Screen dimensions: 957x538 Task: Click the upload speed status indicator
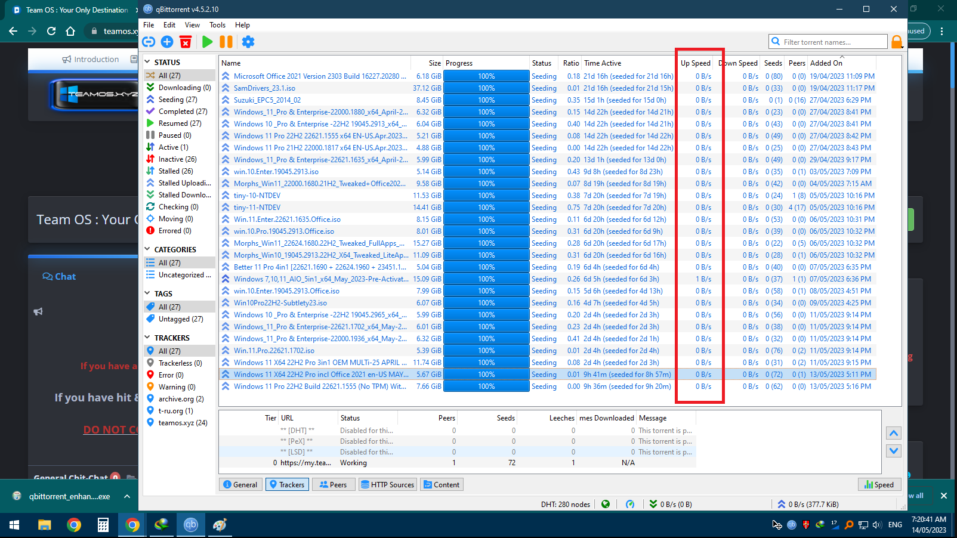coord(808,504)
